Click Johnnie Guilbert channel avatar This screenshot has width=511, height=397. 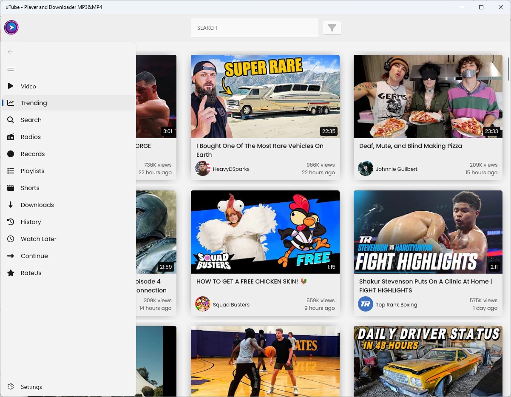(x=366, y=168)
